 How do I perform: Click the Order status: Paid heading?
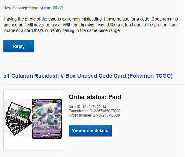tap(95, 97)
